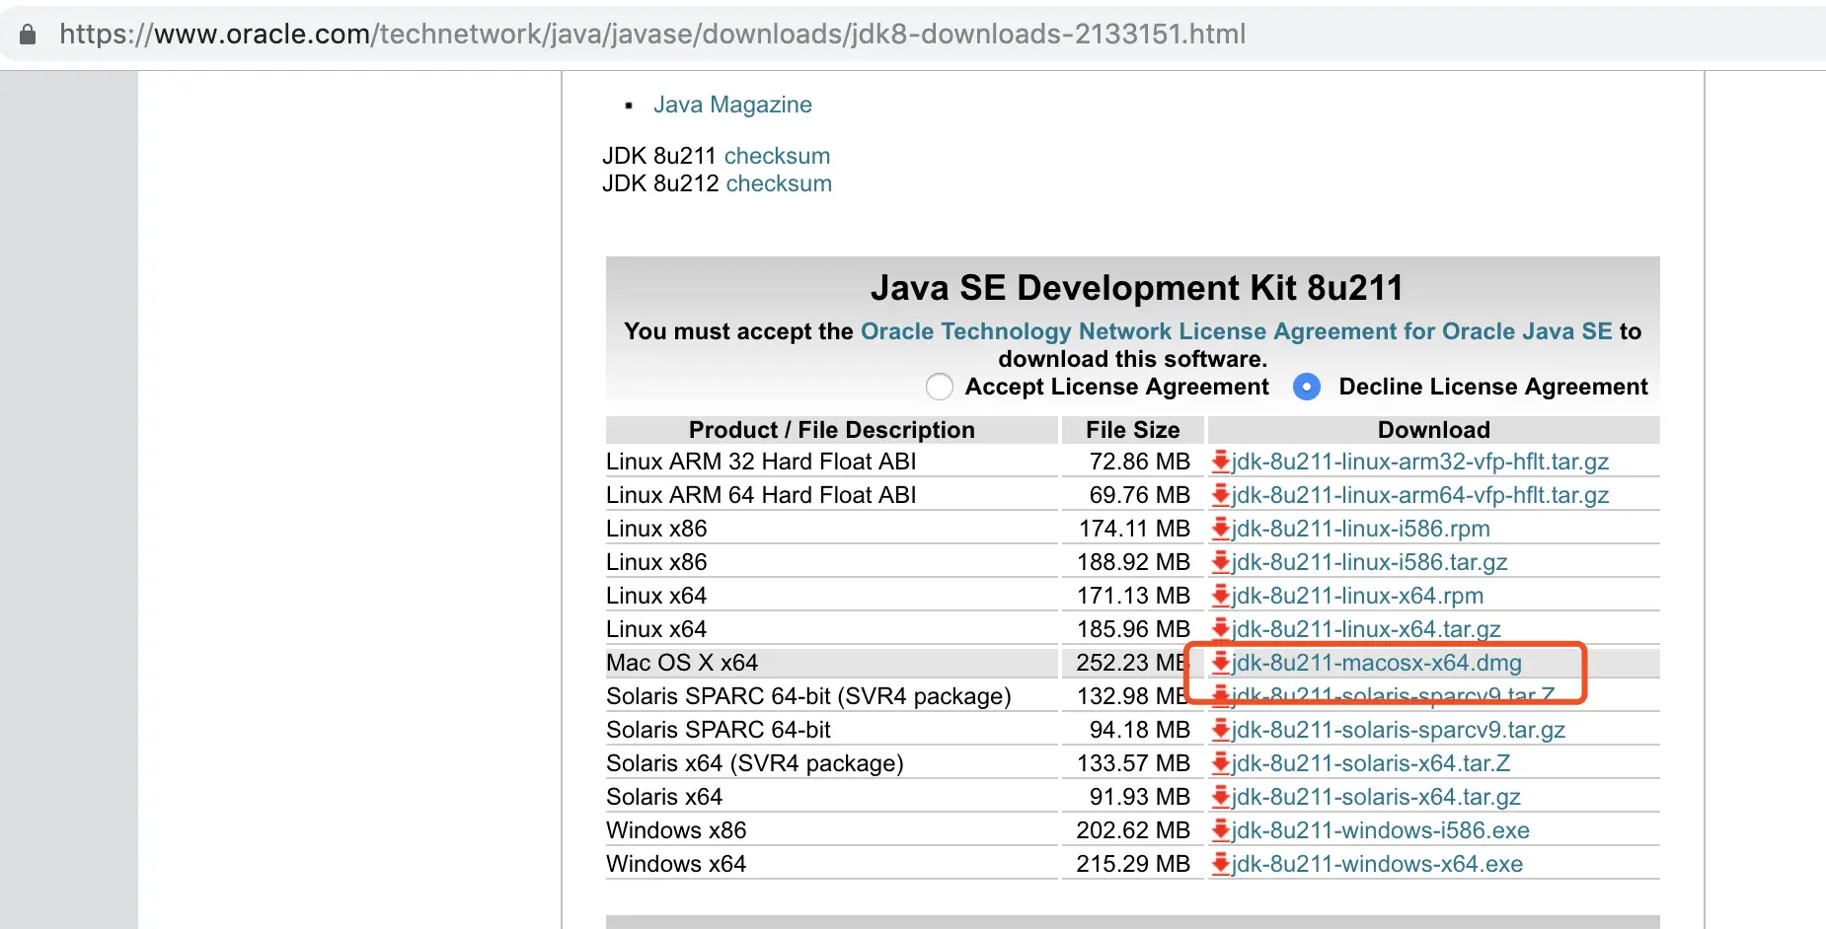Click download icon beside linux-x64.tar.gz
This screenshot has width=1826, height=929.
[1221, 629]
